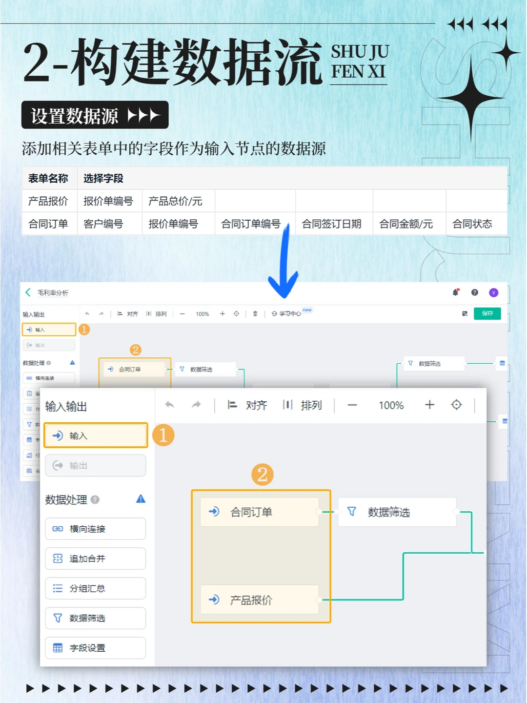This screenshot has height=703, width=527.
Task: Choose the 追加合并 processing node
Action: 96,558
